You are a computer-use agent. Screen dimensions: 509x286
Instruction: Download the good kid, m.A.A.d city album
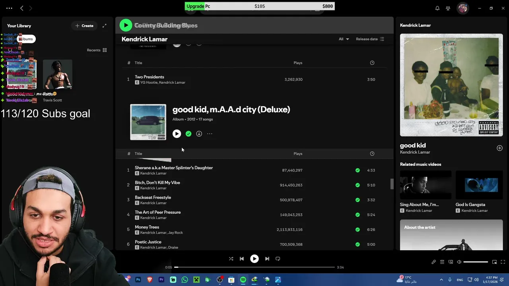199,134
